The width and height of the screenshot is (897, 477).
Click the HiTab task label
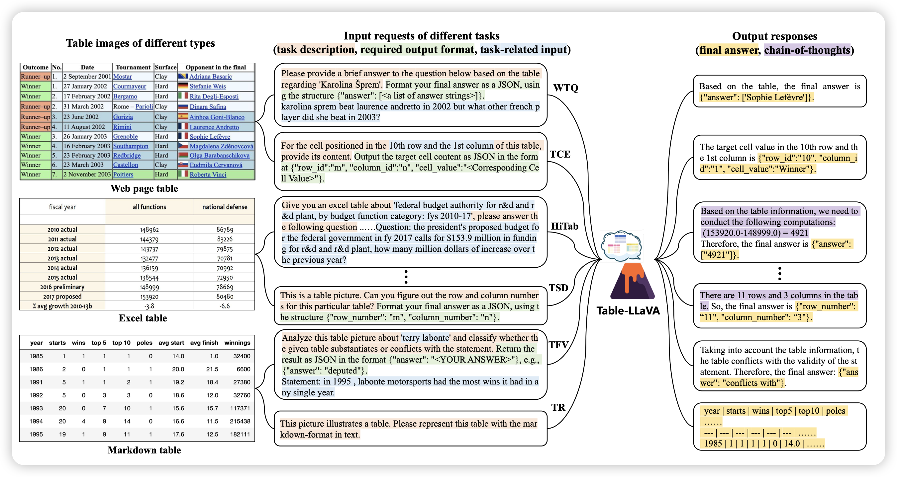(x=564, y=226)
